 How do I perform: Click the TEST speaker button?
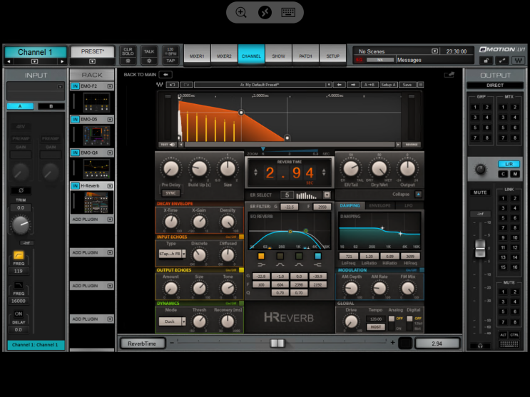point(168,145)
